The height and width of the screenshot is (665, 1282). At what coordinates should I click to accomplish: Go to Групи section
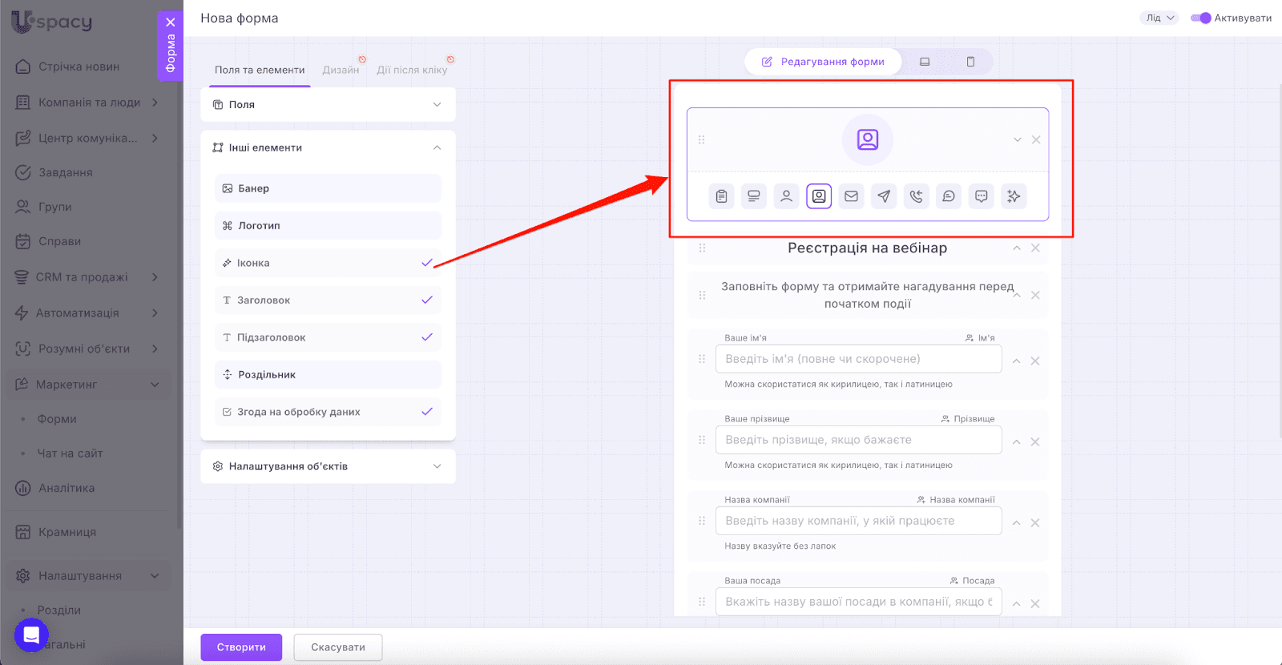click(55, 207)
